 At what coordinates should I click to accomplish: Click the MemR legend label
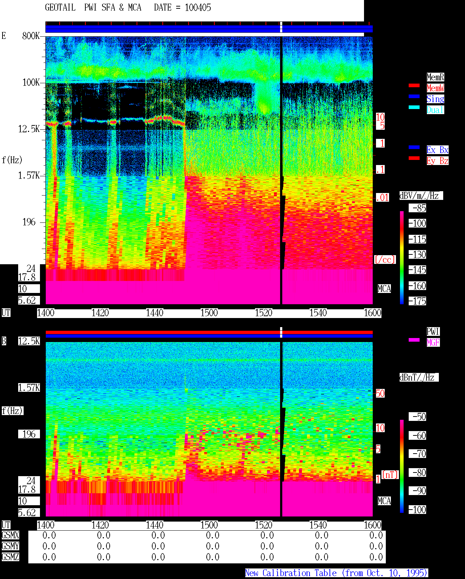pos(435,77)
